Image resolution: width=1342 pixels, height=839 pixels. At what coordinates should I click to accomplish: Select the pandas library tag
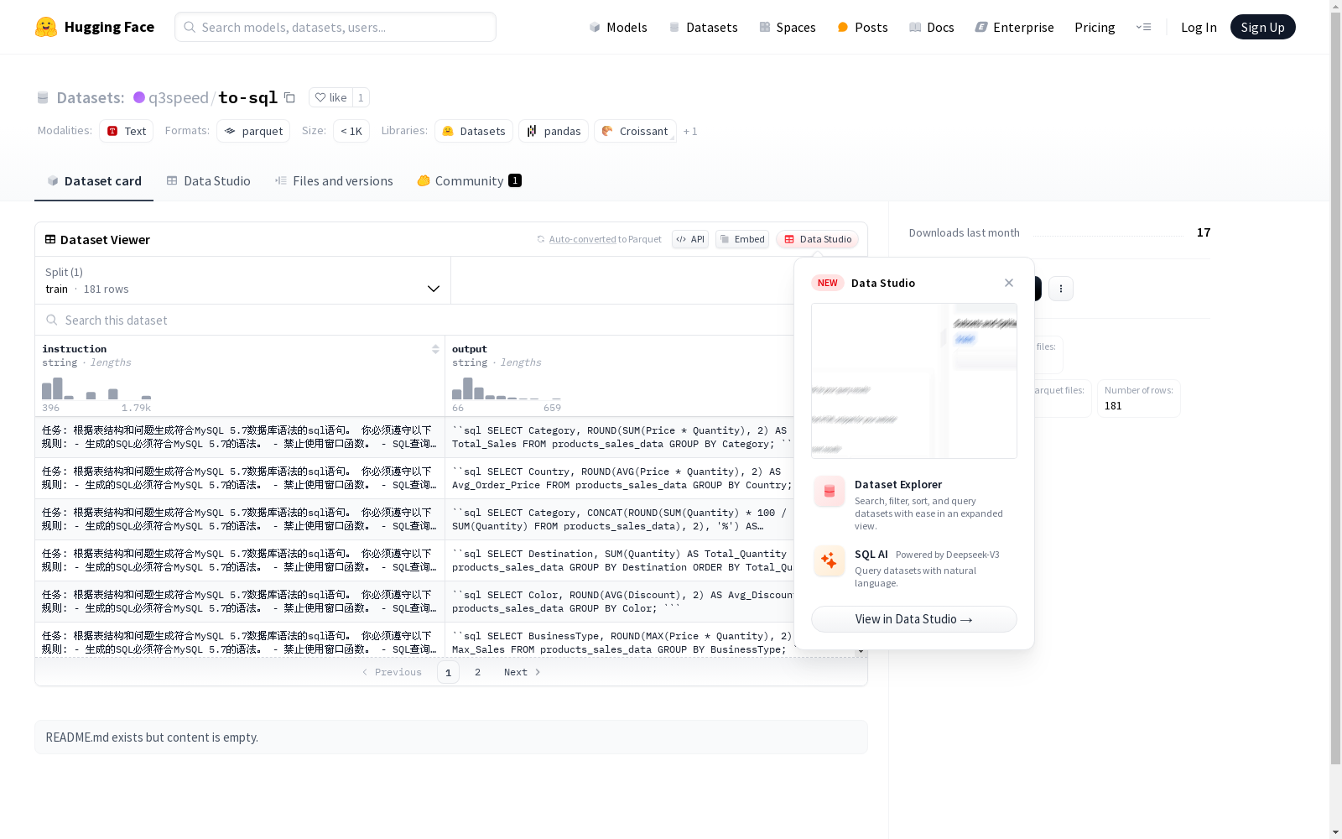pyautogui.click(x=554, y=131)
